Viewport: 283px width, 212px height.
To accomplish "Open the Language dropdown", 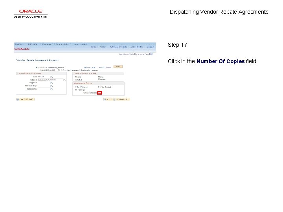I will 54,70.
